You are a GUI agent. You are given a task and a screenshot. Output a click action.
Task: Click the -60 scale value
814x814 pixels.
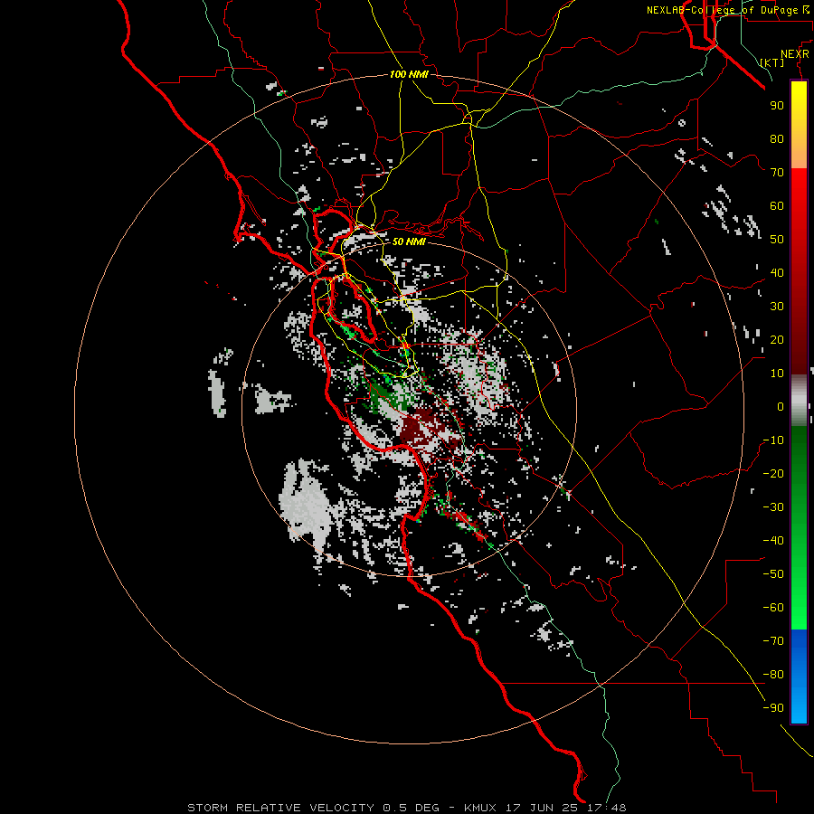coord(773,608)
